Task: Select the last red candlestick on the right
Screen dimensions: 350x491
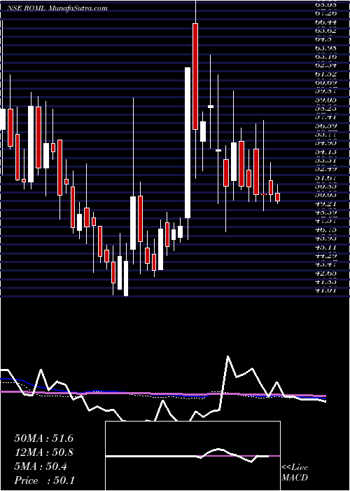Action: point(277,197)
